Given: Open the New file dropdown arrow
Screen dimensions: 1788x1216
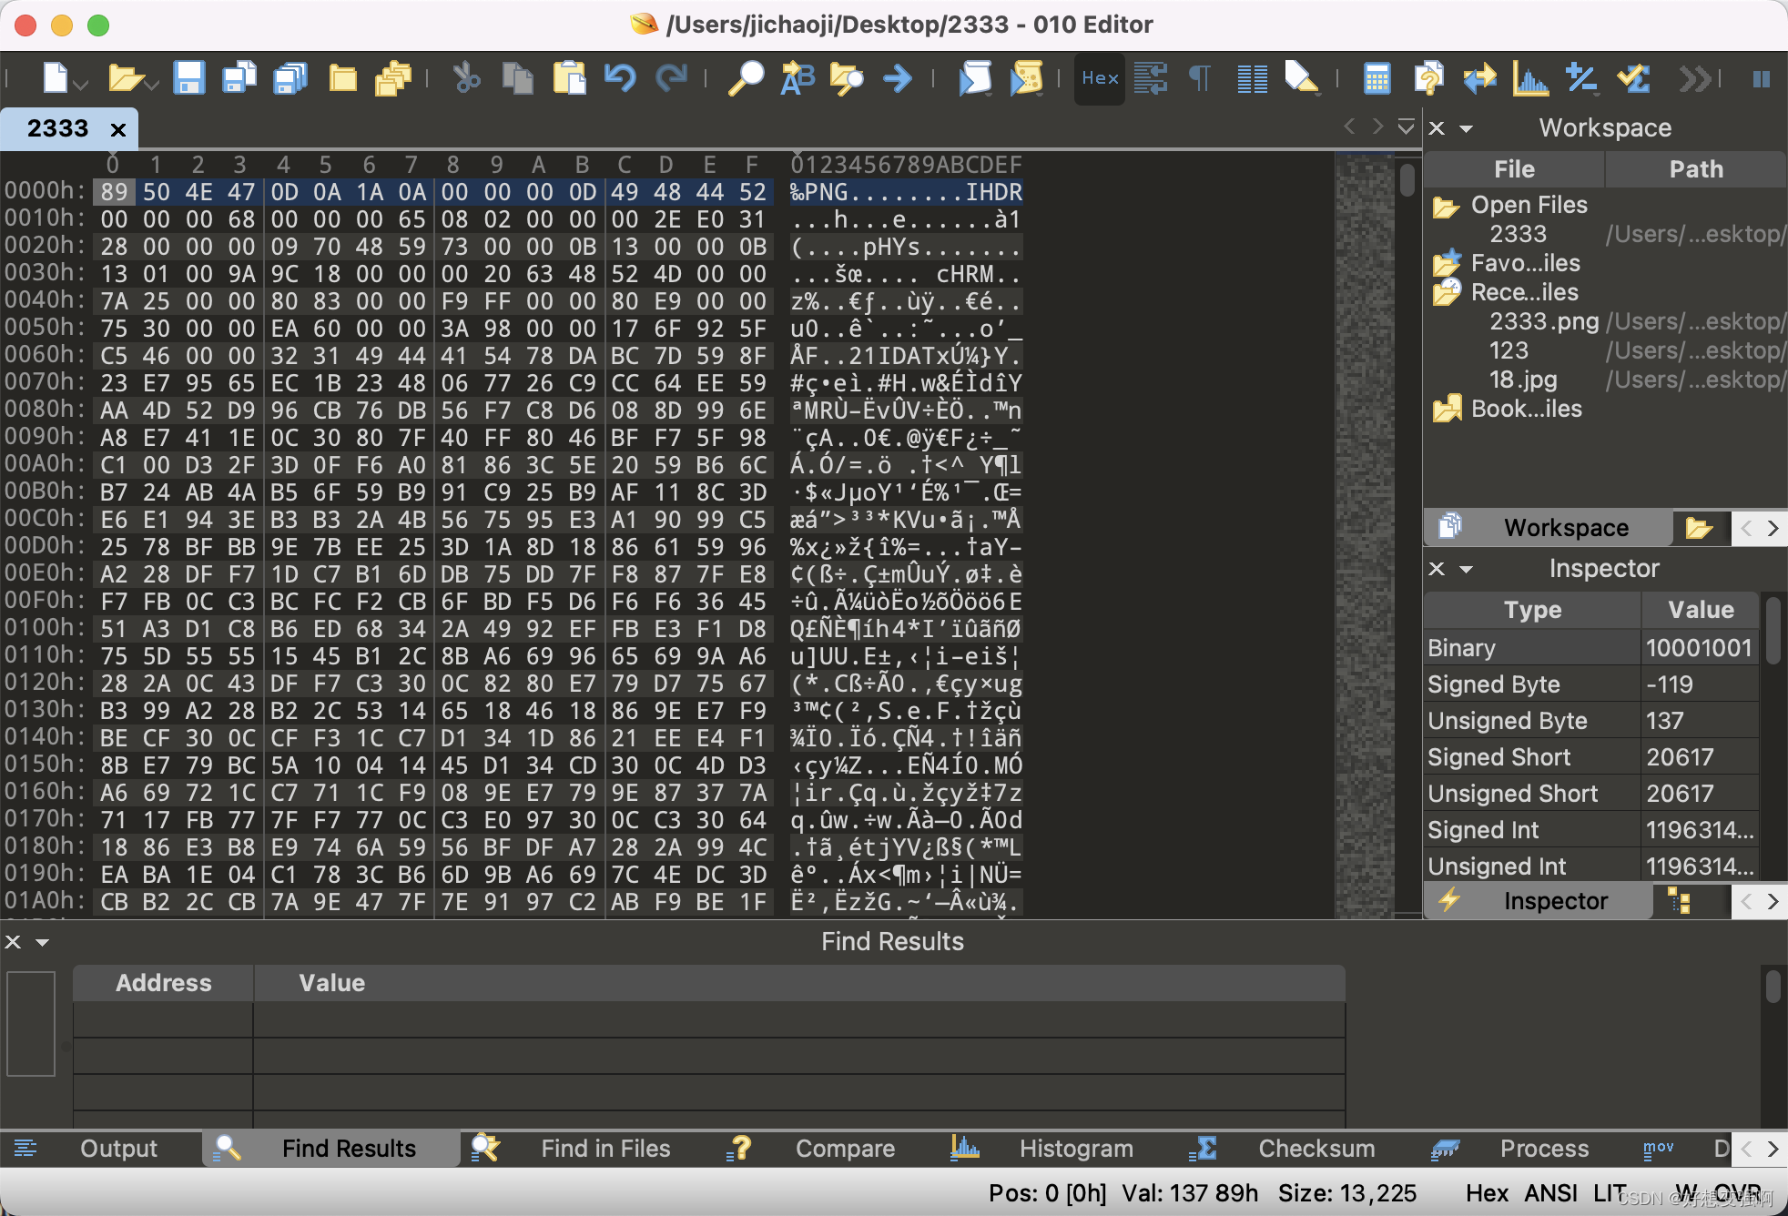Looking at the screenshot, I should (x=82, y=85).
